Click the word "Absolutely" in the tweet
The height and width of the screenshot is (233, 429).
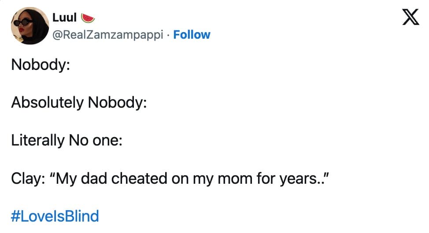click(x=47, y=102)
